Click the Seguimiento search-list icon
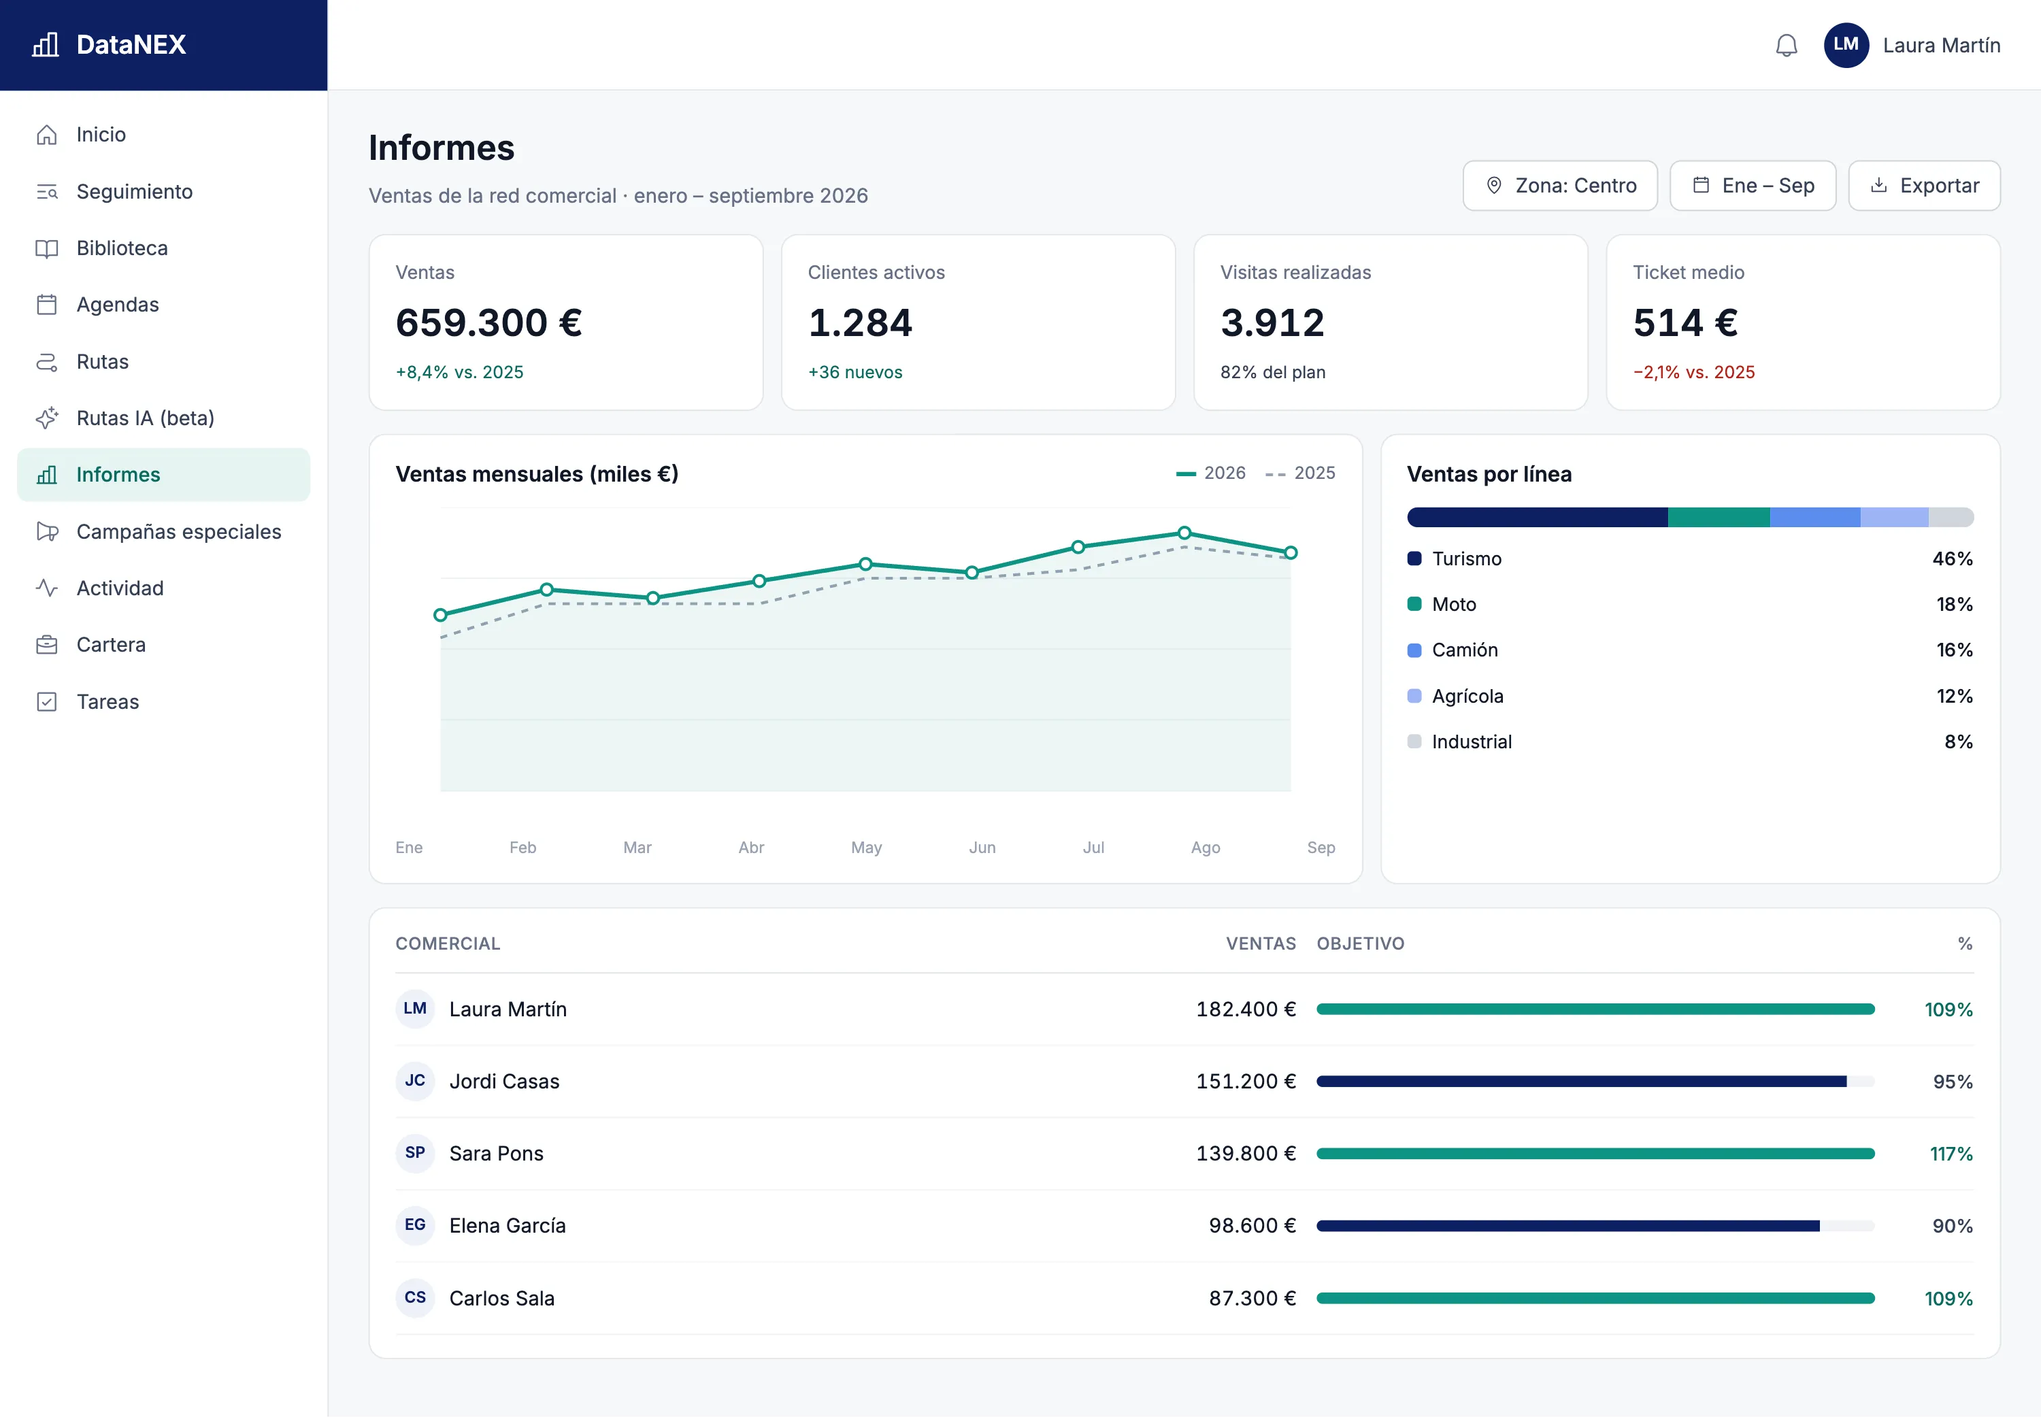Image resolution: width=2041 pixels, height=1417 pixels. (47, 191)
